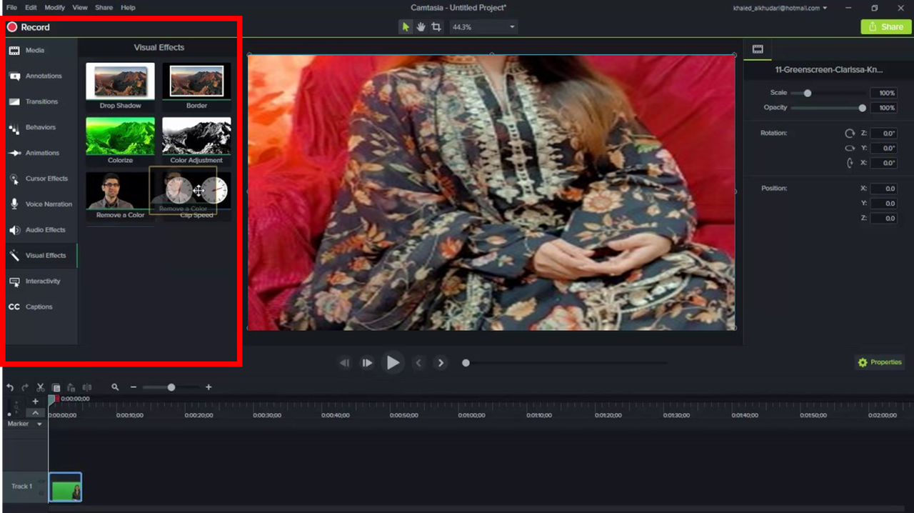Click the preview scrubber handle
This screenshot has width=914, height=513.
point(466,363)
